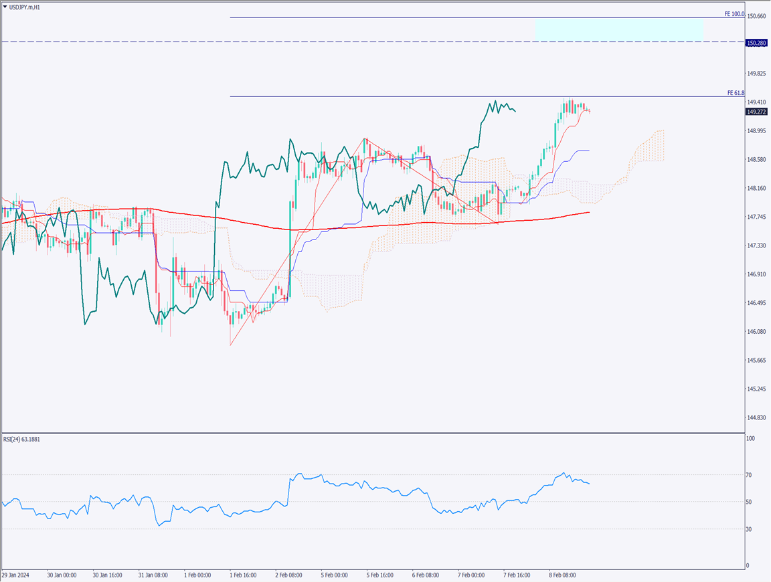Select the FE 100.0 level label

point(734,14)
